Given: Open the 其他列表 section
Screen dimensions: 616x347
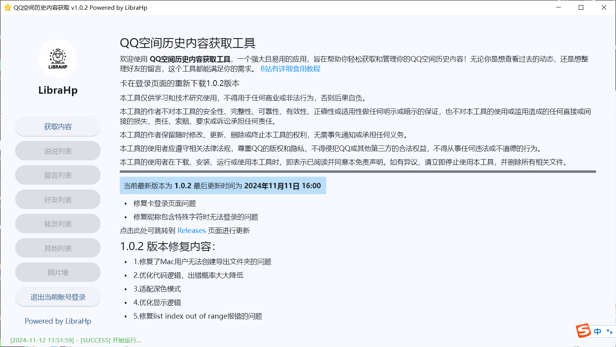Looking at the screenshot, I should point(58,248).
